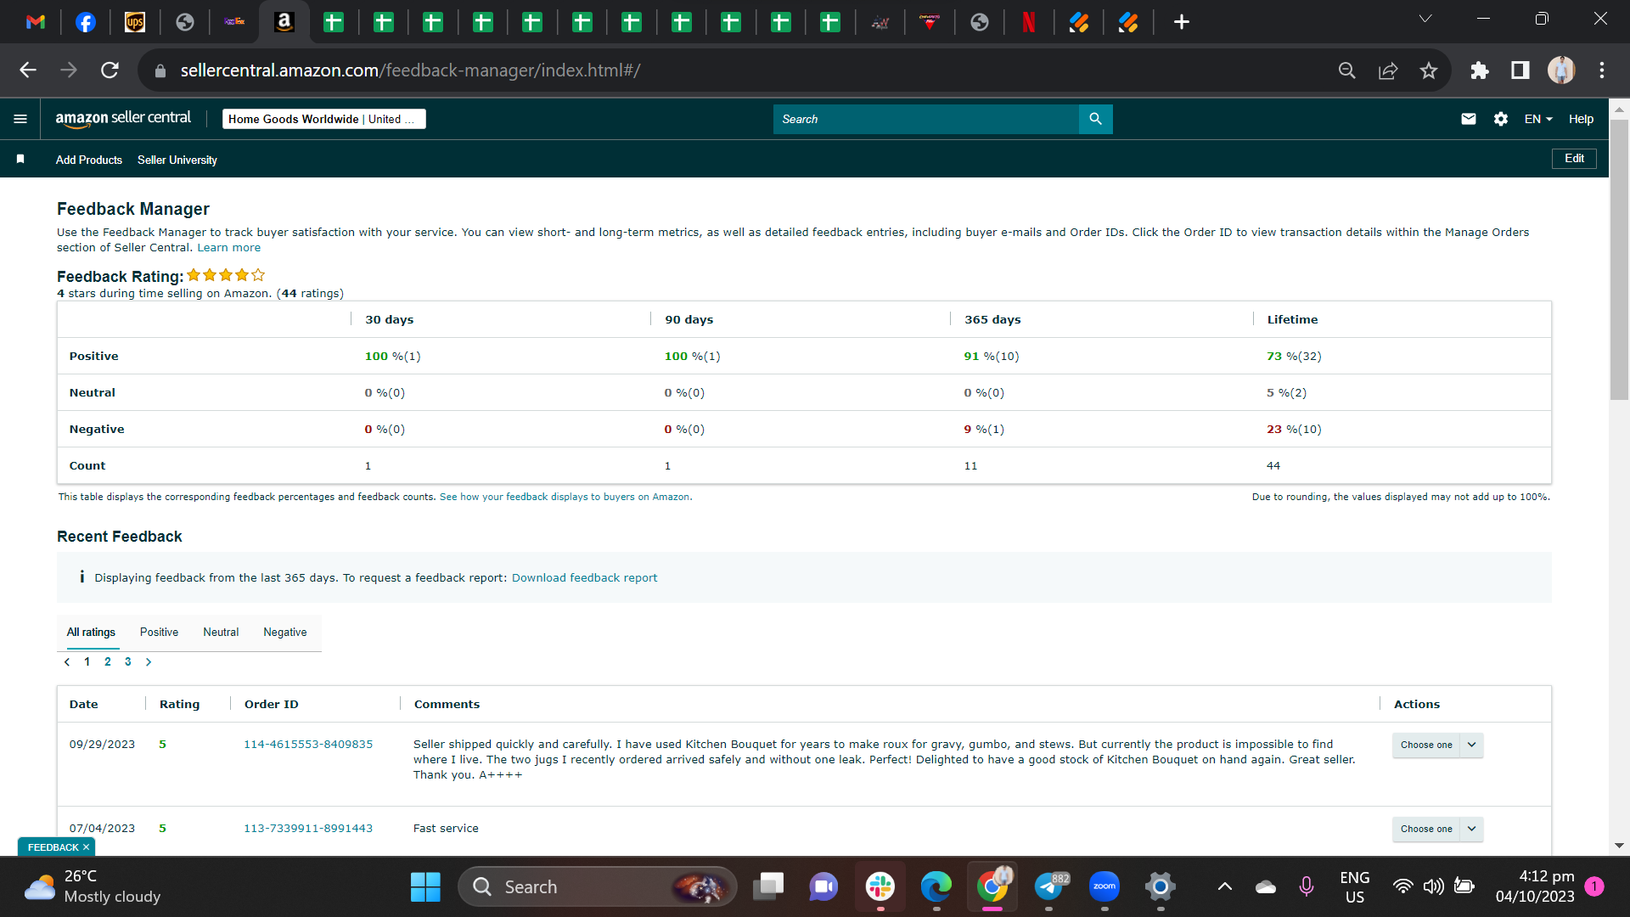Screen dimensions: 1630x917
Task: Open the browser extensions puzzle icon
Action: click(1480, 70)
